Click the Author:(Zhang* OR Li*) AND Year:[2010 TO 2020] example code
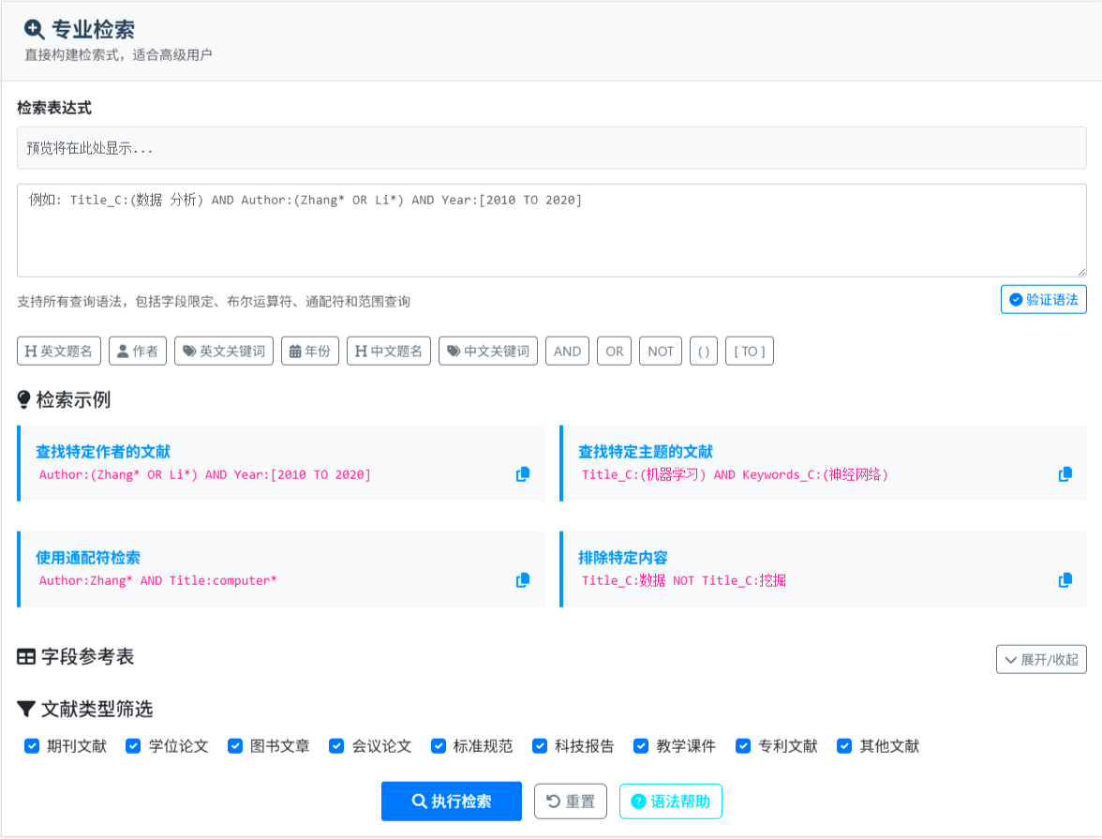Screen dimensions: 1102x839 tap(205, 474)
